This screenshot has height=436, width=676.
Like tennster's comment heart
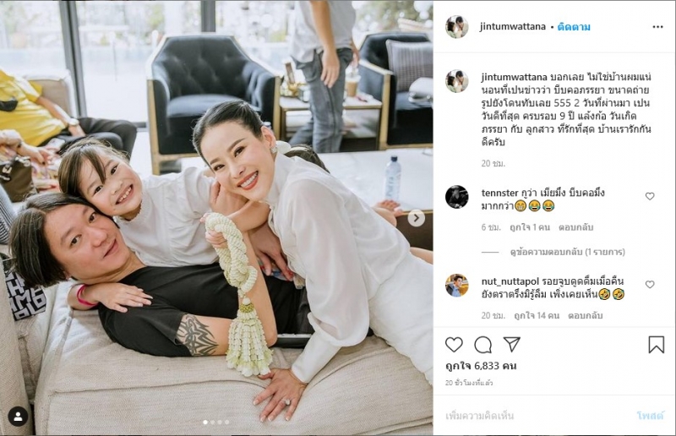(650, 196)
